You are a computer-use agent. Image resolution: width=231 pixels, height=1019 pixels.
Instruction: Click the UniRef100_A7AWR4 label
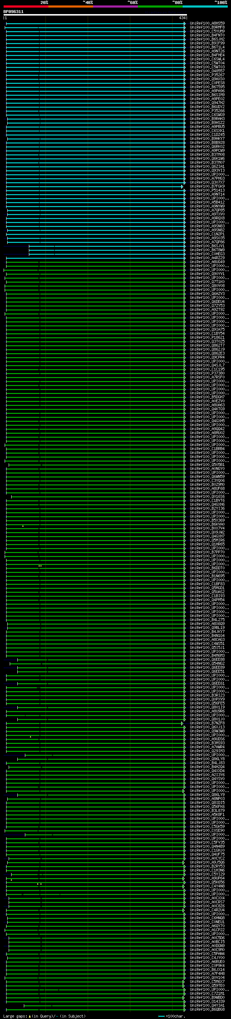(x=207, y=747)
